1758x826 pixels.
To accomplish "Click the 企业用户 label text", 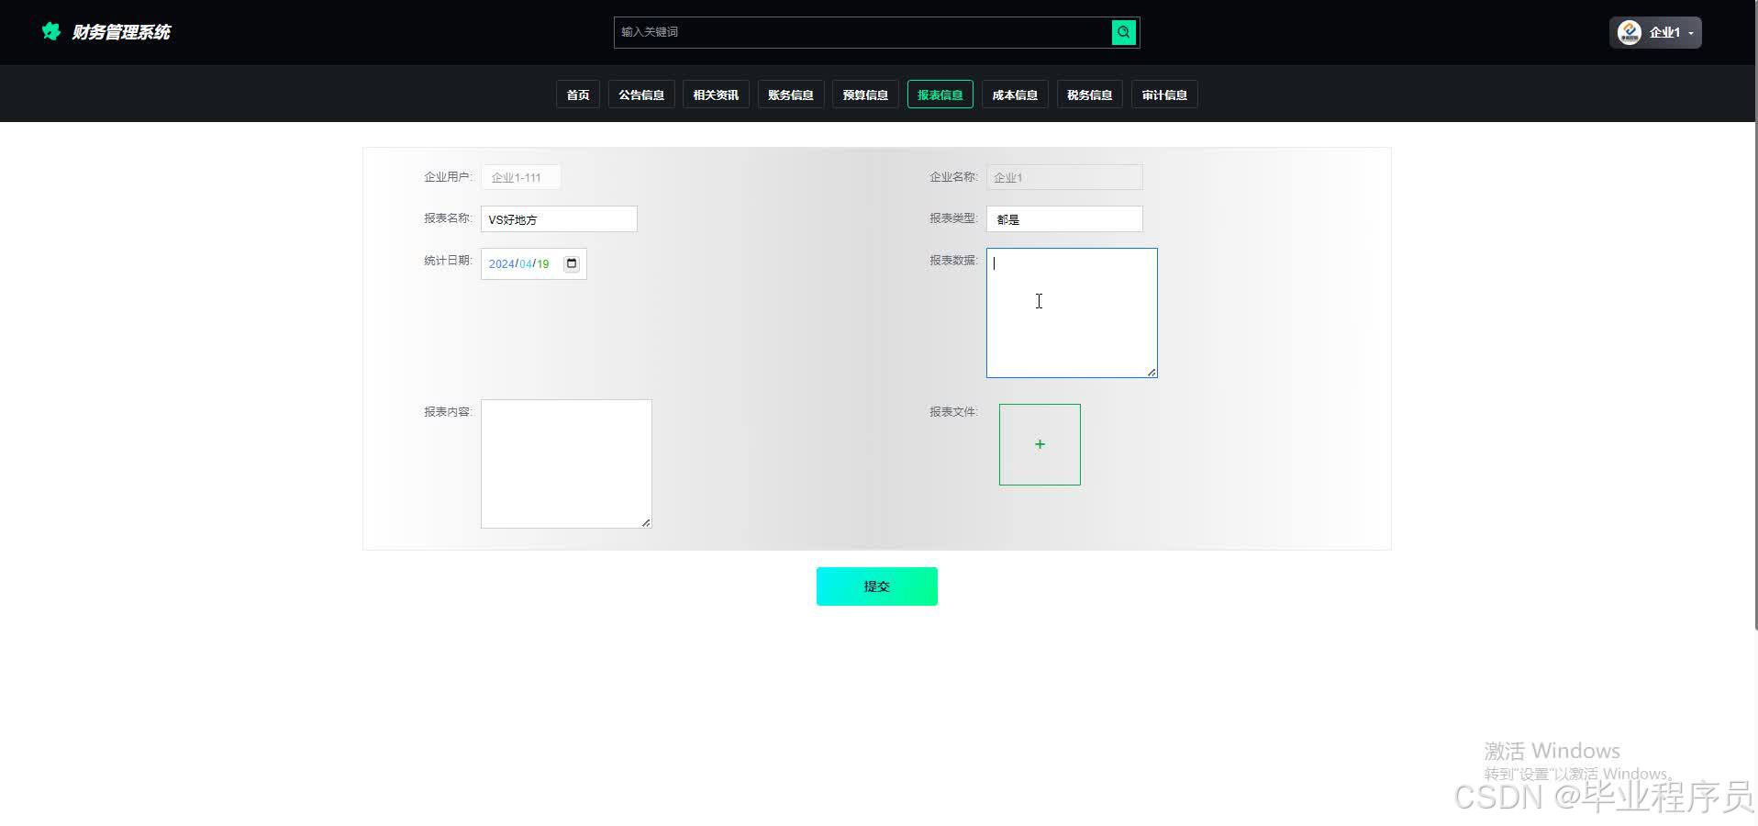I will point(448,176).
